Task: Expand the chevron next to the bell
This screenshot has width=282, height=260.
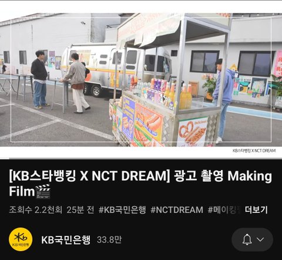Action: [x=260, y=239]
